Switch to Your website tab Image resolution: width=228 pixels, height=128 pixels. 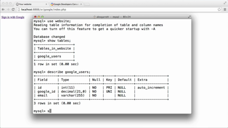point(31,4)
